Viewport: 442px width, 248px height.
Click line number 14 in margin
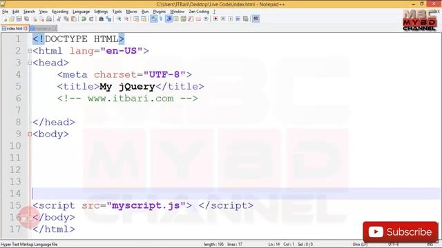coord(15,194)
